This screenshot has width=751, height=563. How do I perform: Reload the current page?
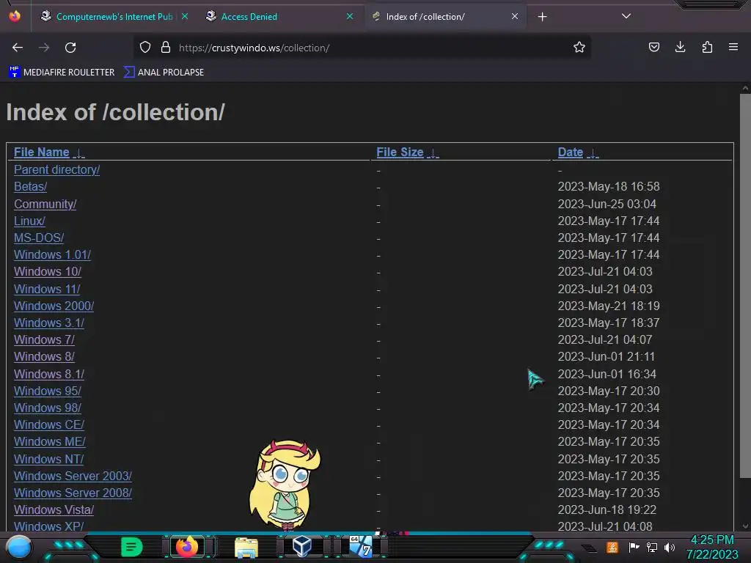tap(70, 48)
